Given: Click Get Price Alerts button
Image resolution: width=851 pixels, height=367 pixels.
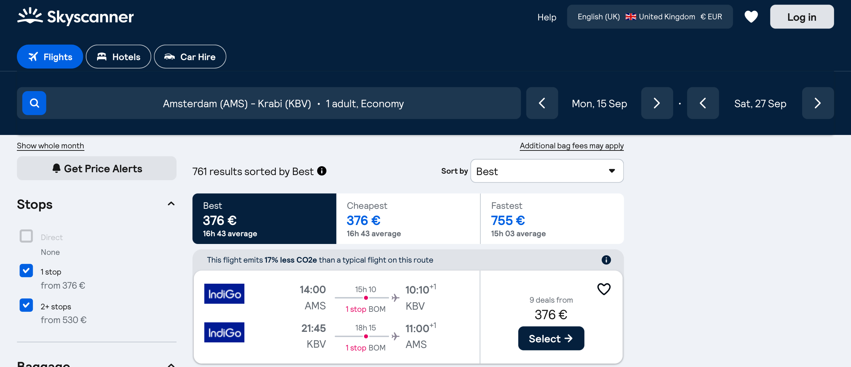Looking at the screenshot, I should click(97, 168).
